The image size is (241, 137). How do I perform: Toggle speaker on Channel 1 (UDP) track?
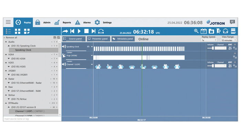click(x=64, y=64)
